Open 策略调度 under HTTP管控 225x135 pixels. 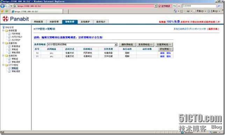point(16,71)
